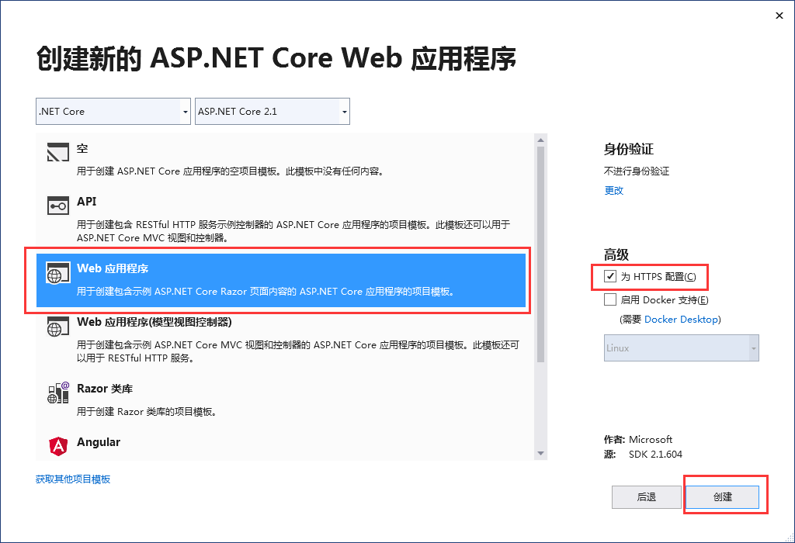
Task: Click the 创建 button
Action: 723,497
